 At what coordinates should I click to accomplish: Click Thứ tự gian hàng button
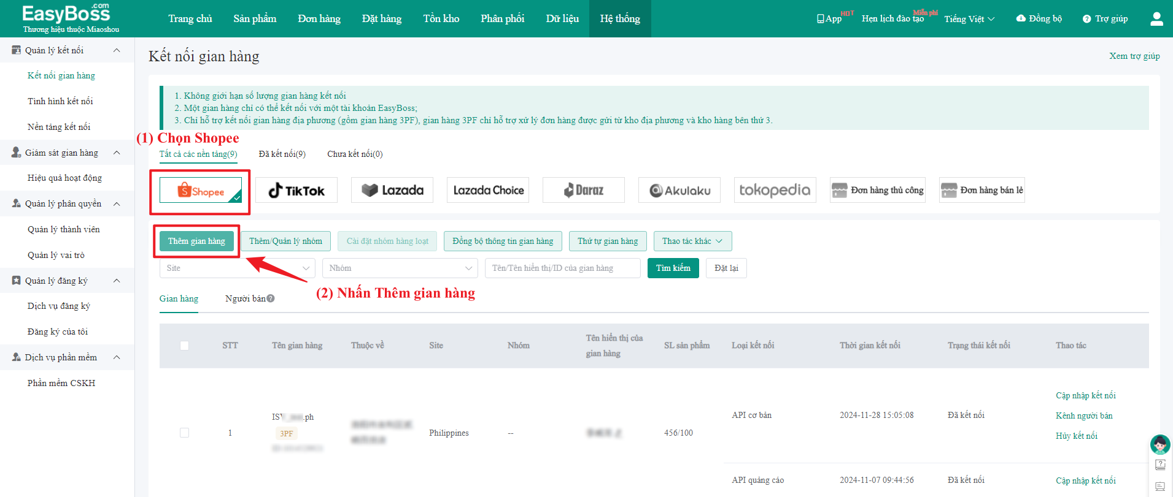[x=608, y=241]
